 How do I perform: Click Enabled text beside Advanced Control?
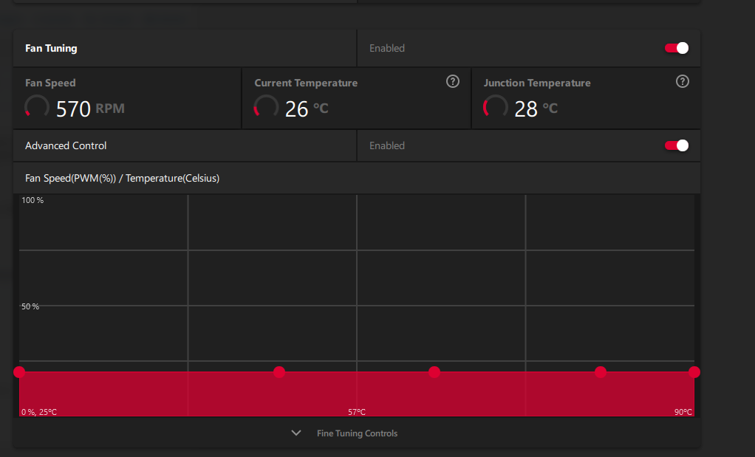[x=387, y=145]
